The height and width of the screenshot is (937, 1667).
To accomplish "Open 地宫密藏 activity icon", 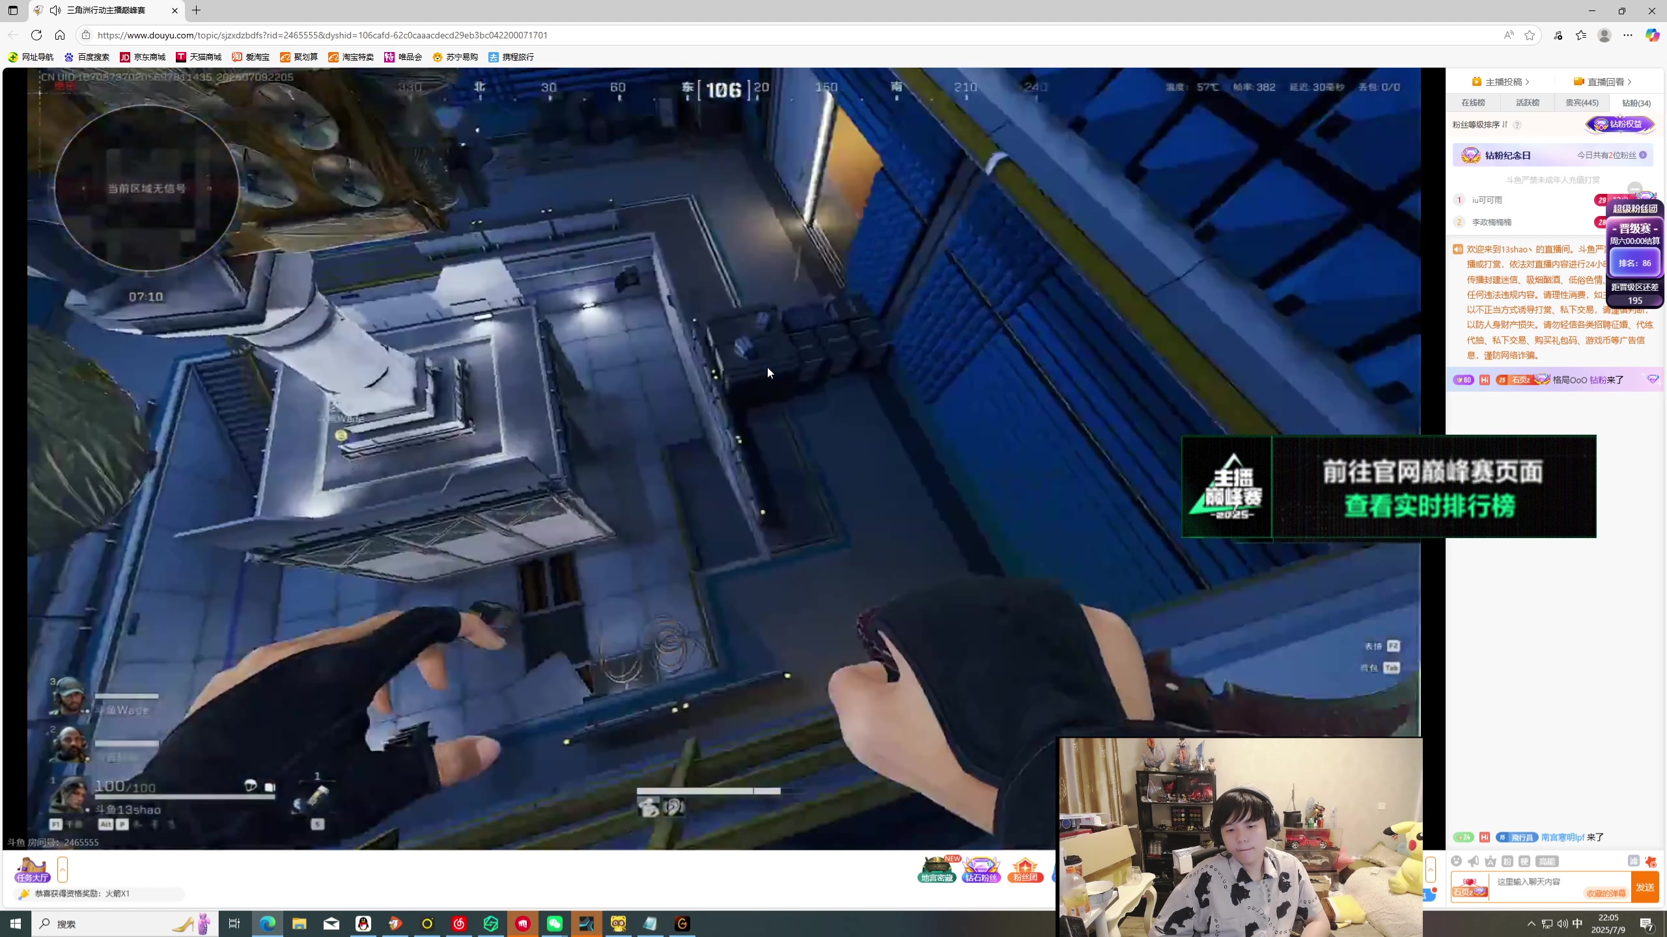I will pos(936,869).
